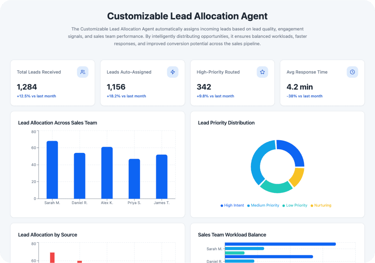The height and width of the screenshot is (263, 375).
Task: Click the +12.5% vs last month text
Action: (35, 96)
